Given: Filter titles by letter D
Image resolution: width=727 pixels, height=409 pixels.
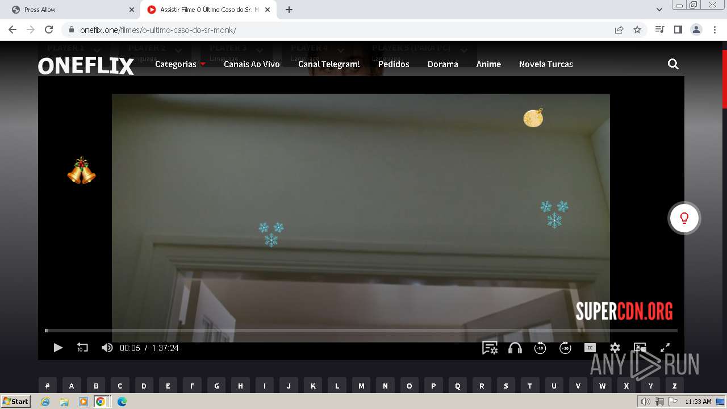Looking at the screenshot, I should coord(144,386).
